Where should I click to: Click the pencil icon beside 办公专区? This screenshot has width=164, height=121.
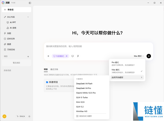[x=5, y=17]
